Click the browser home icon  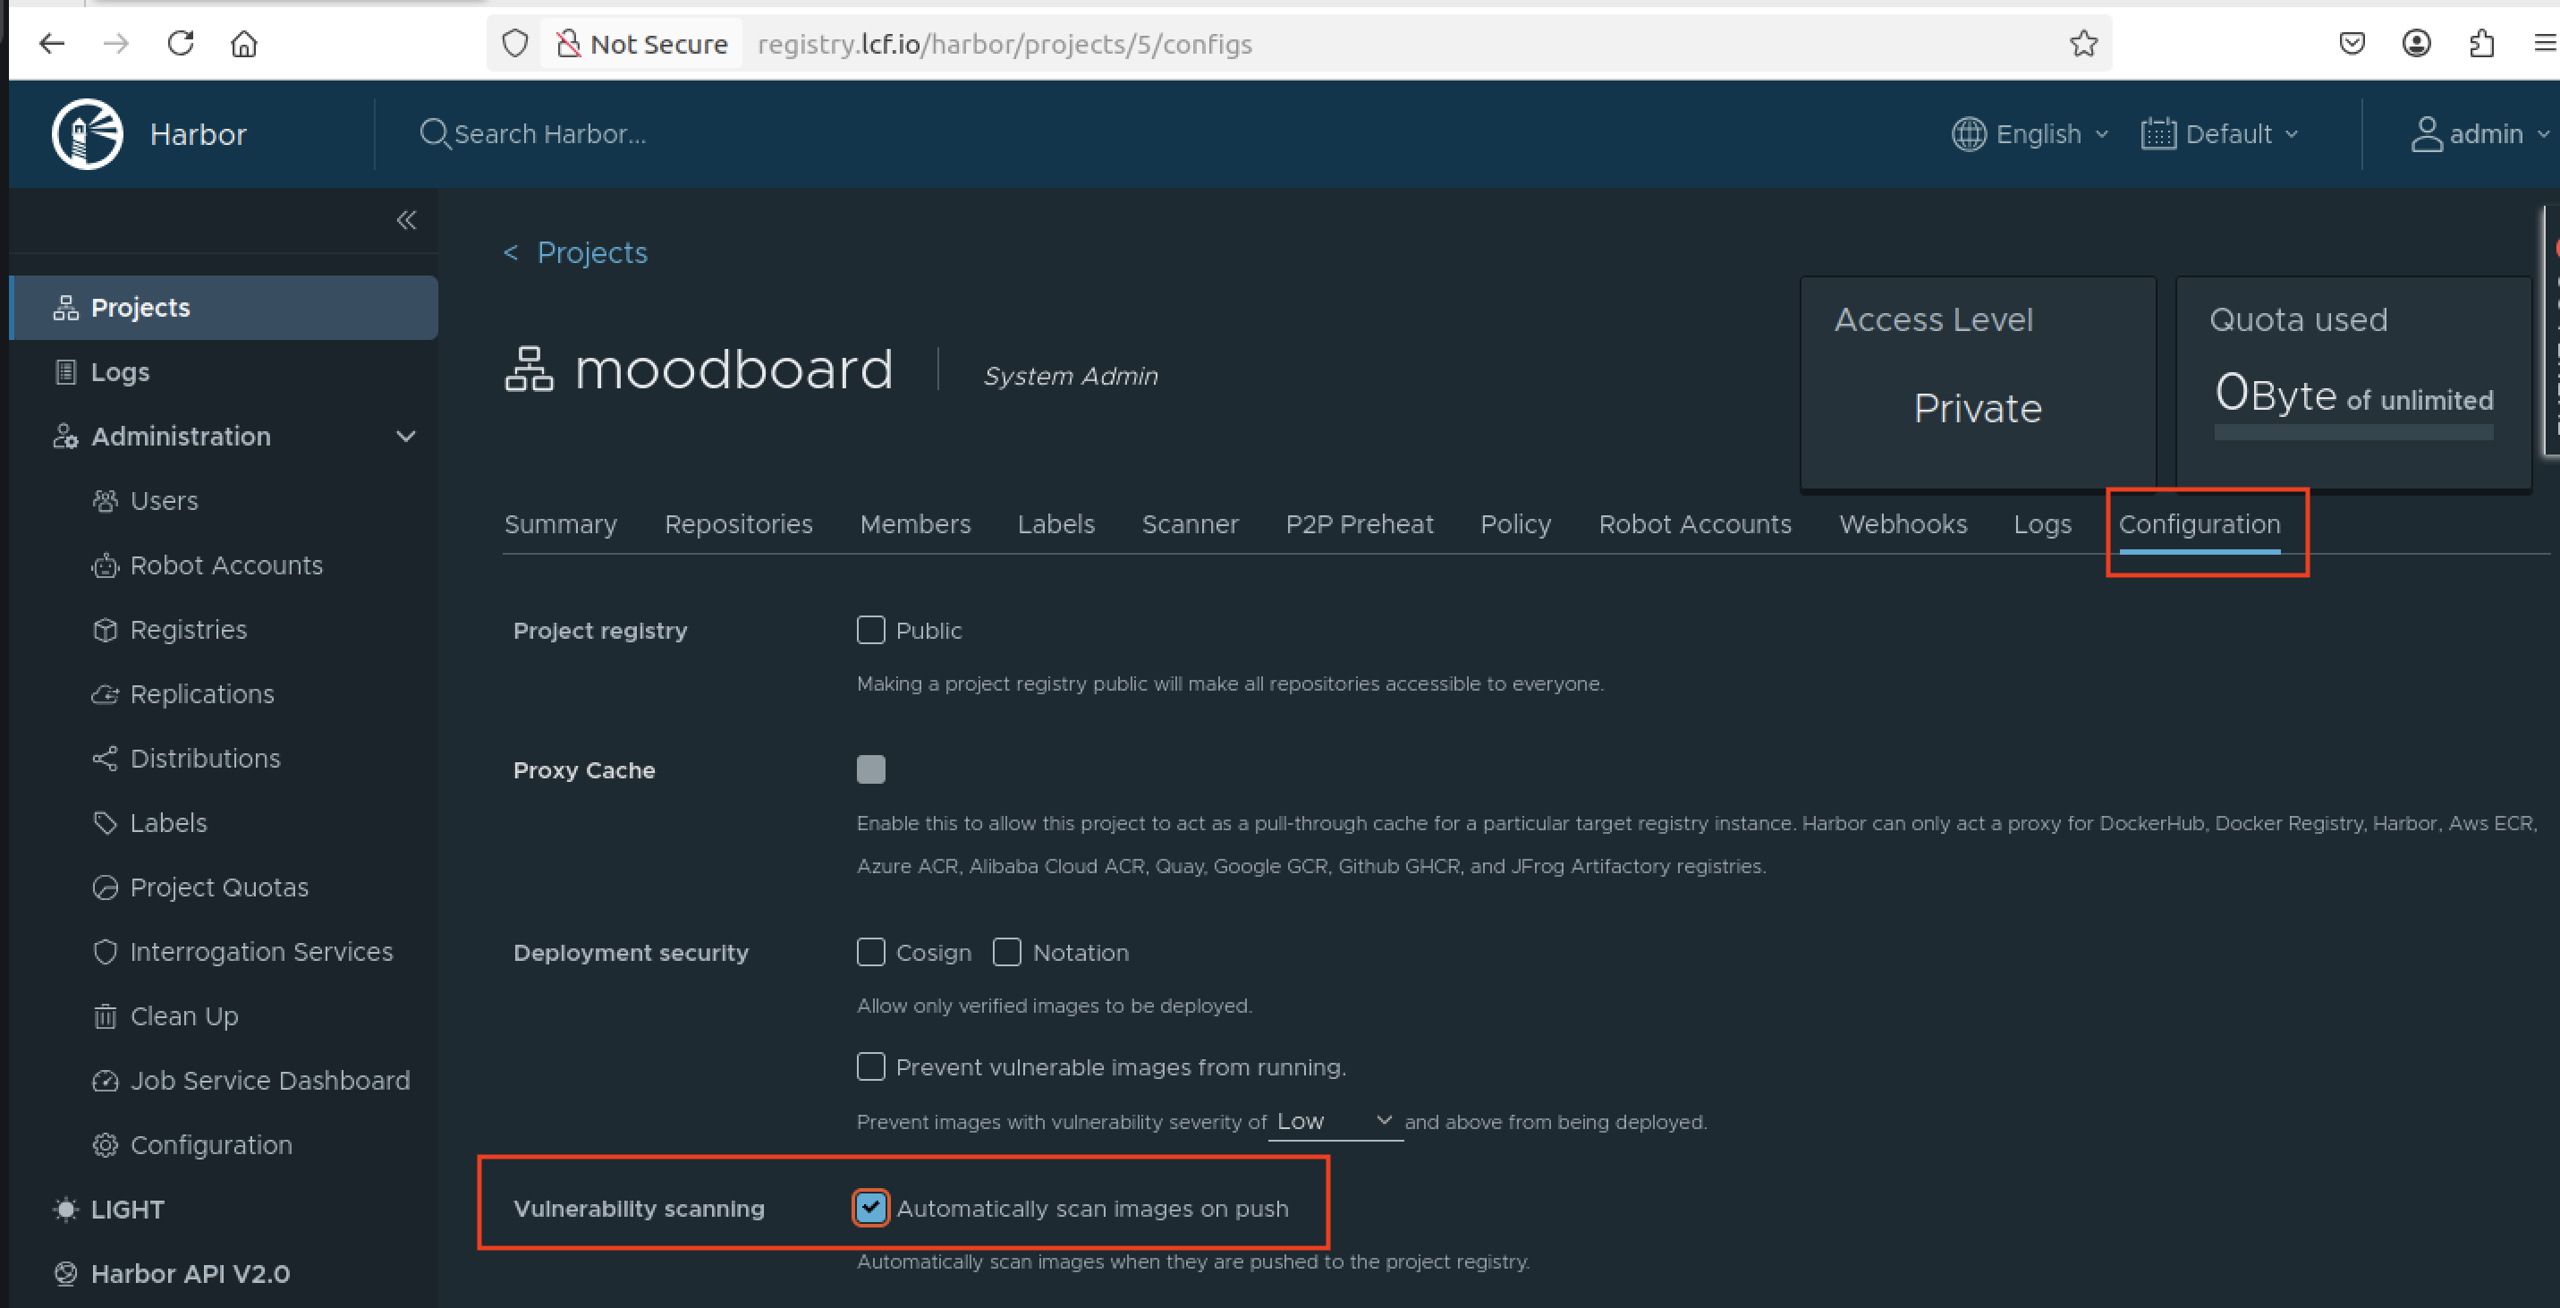(244, 44)
